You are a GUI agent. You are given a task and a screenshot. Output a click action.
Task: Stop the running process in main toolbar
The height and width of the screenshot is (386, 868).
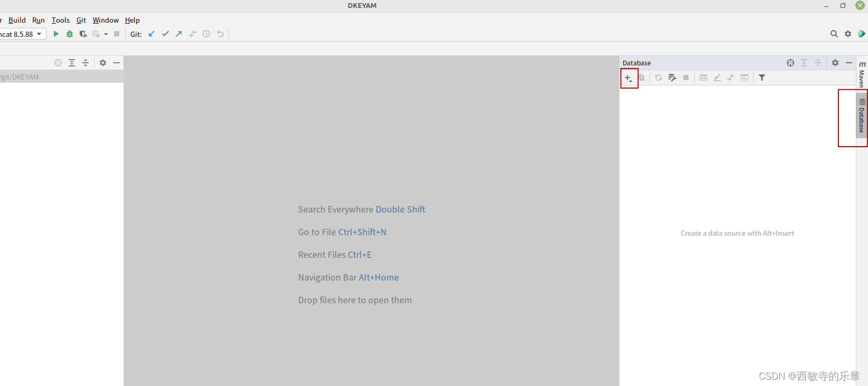point(117,34)
